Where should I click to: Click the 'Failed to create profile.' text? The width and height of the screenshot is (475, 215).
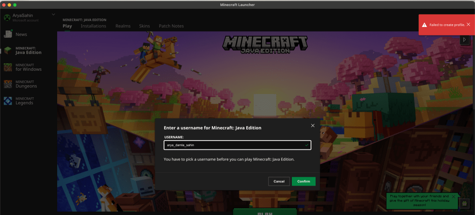(447, 25)
